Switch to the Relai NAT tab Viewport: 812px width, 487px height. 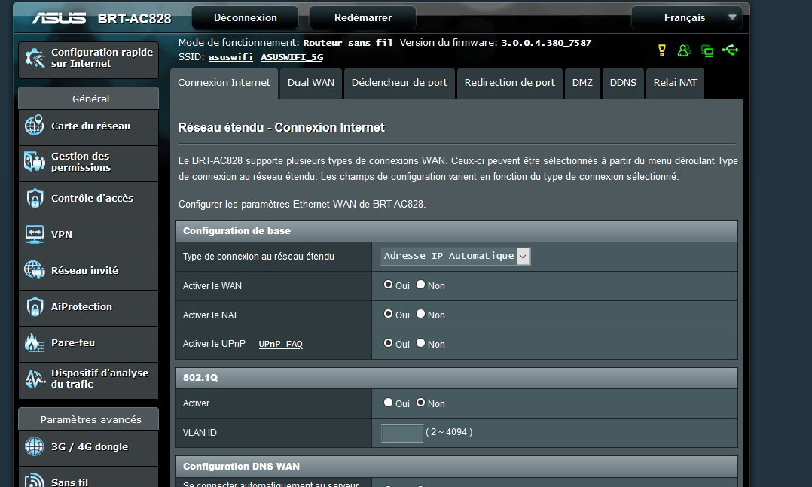(675, 83)
